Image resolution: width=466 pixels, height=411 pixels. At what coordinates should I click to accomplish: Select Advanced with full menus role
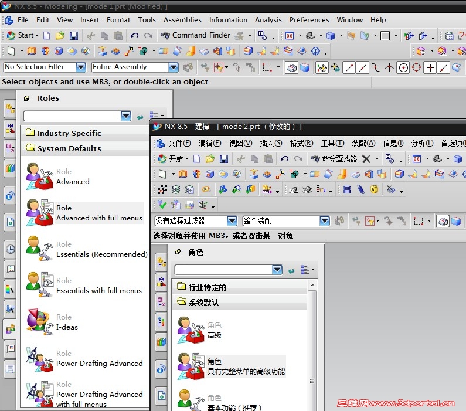pyautogui.click(x=84, y=213)
